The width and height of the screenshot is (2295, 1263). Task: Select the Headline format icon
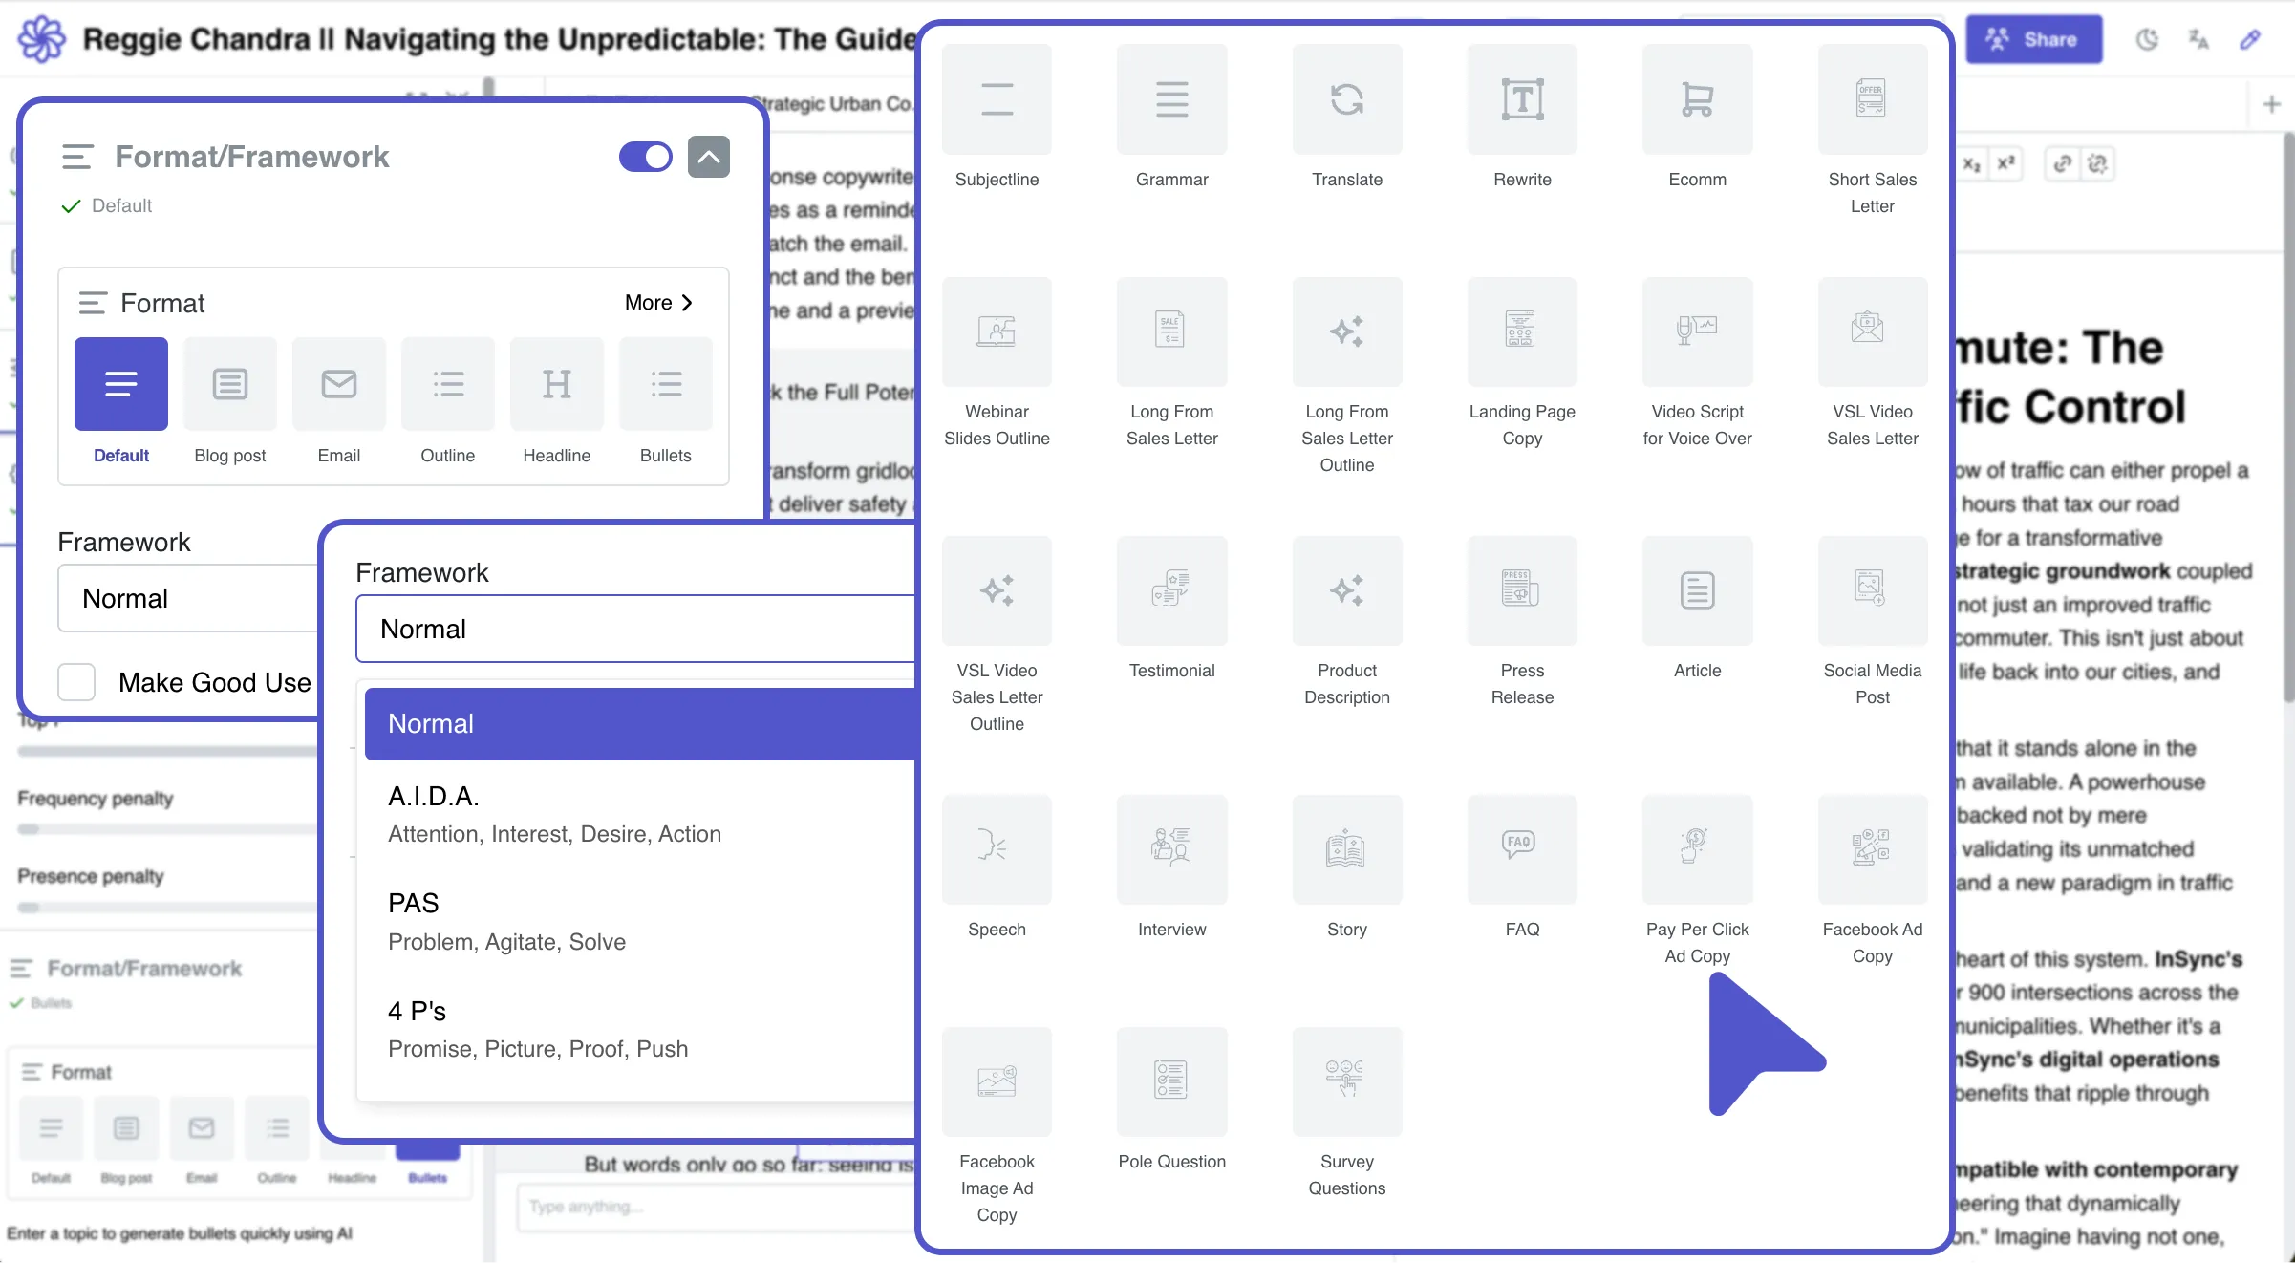[x=556, y=384]
